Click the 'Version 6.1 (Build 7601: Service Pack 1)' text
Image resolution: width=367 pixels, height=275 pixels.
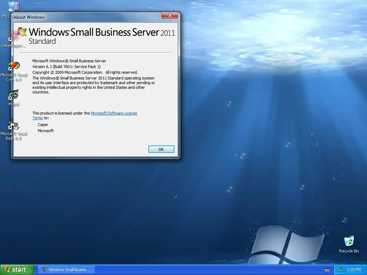[66, 67]
